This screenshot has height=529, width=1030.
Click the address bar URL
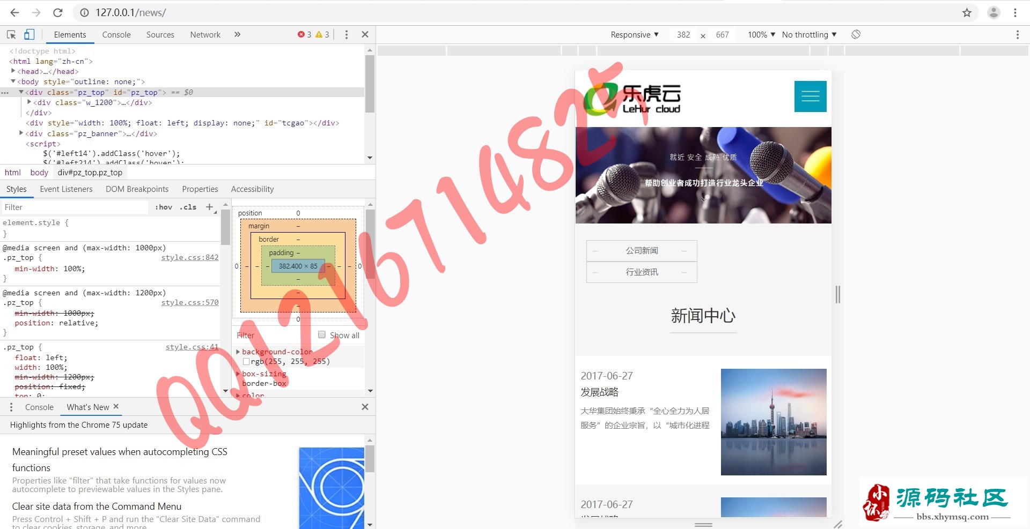click(130, 12)
